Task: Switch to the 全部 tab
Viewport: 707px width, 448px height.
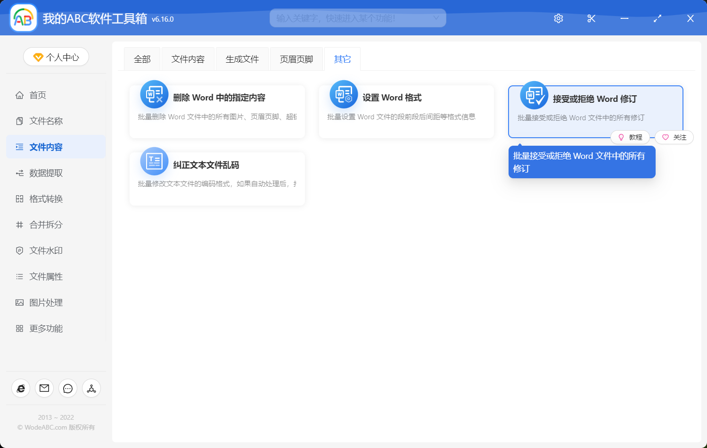Action: coord(142,58)
